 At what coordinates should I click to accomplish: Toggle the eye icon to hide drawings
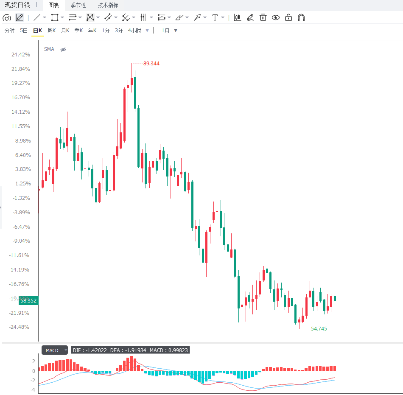coord(276,17)
